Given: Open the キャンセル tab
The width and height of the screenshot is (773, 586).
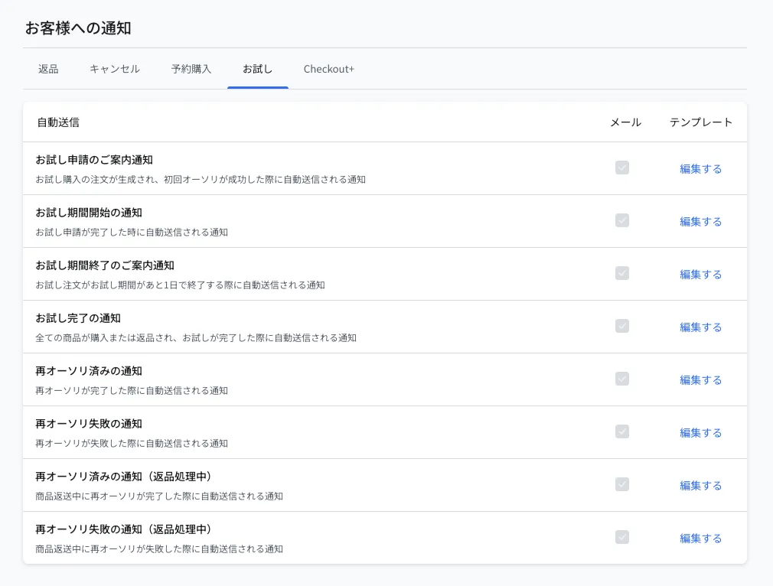Looking at the screenshot, I should click(x=115, y=69).
